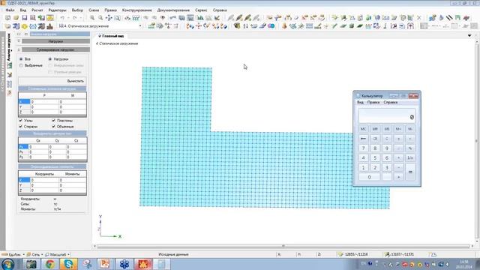Open the Undo history dropdown arrow
Screen dimensions: 480x270
pyautogui.click(x=67, y=18)
